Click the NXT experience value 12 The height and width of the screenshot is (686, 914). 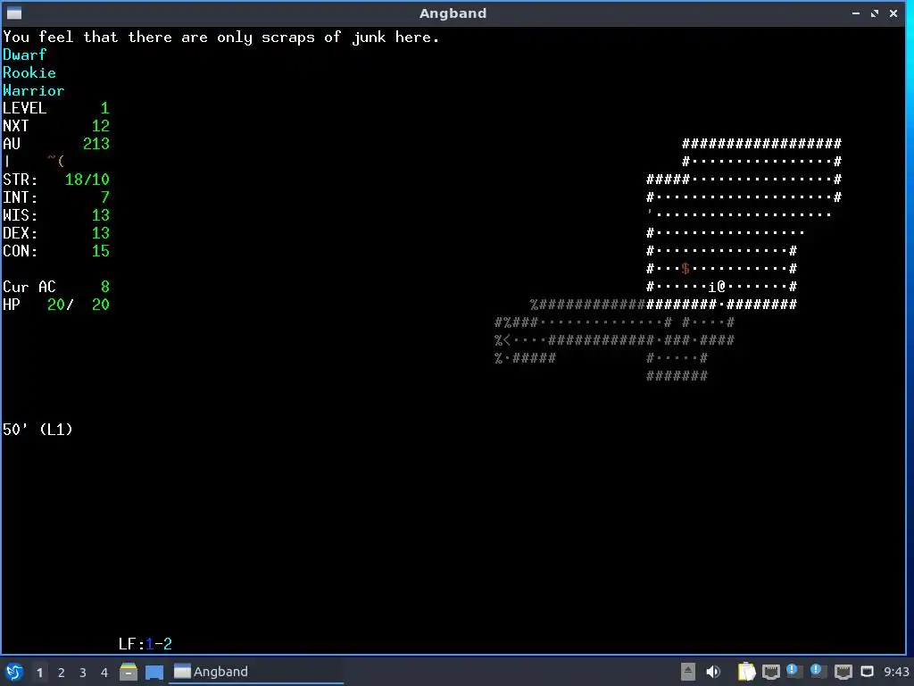(x=100, y=126)
